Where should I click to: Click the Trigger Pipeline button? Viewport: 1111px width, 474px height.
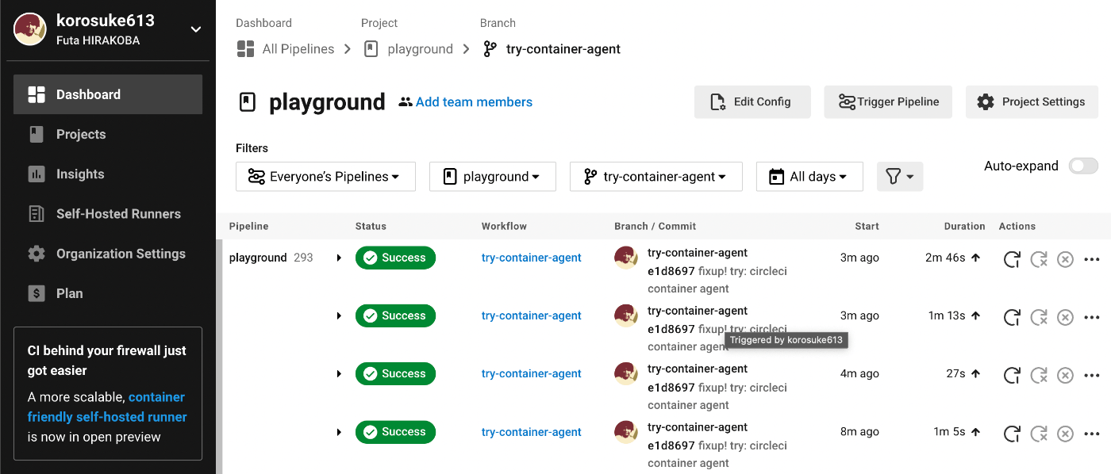888,101
